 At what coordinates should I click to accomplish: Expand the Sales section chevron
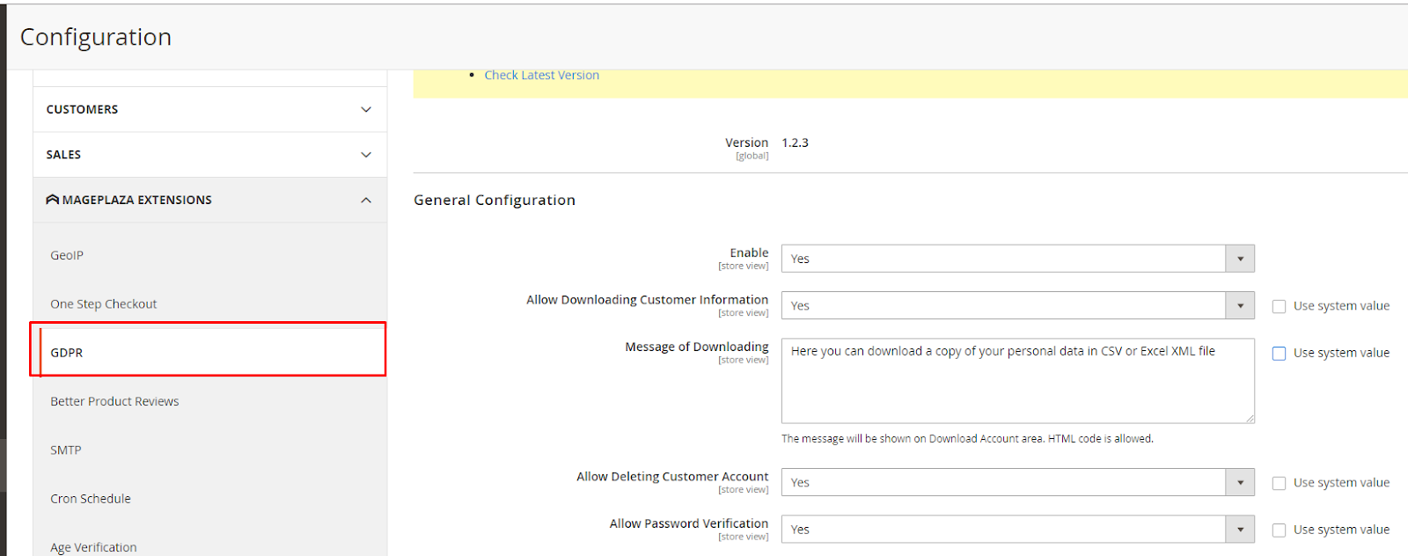366,155
